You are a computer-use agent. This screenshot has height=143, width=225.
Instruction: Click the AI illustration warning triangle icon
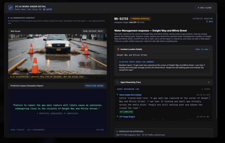tap(11, 77)
